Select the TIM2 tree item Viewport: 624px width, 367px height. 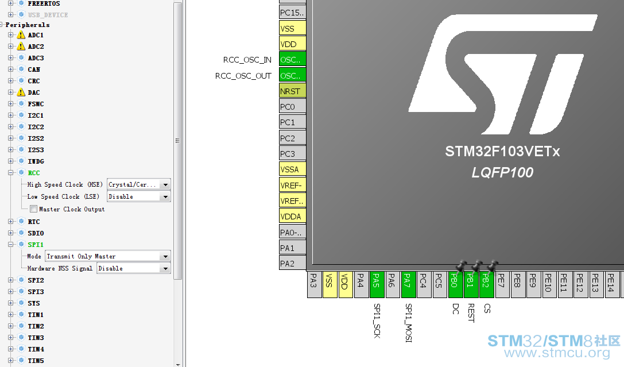(36, 326)
